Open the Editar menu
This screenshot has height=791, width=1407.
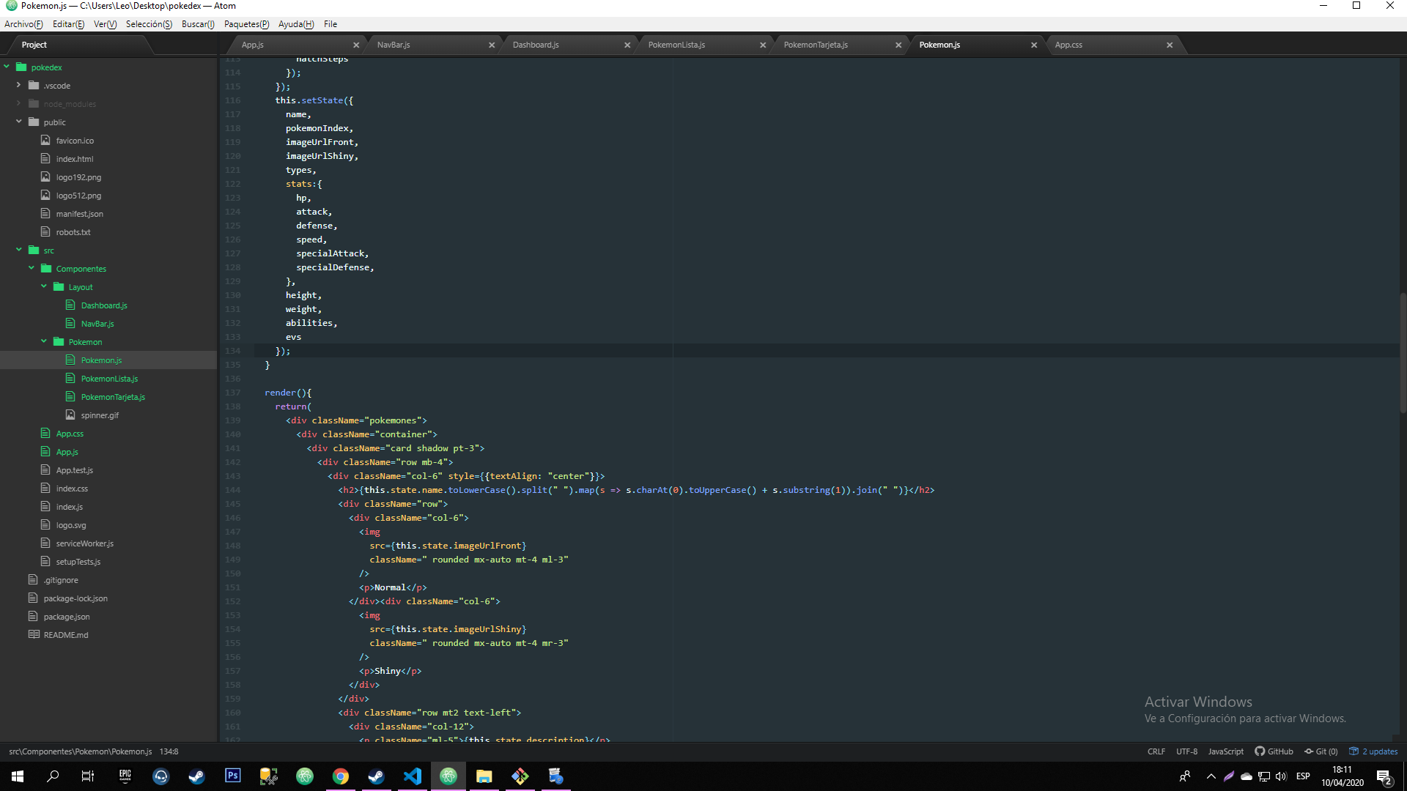point(69,24)
